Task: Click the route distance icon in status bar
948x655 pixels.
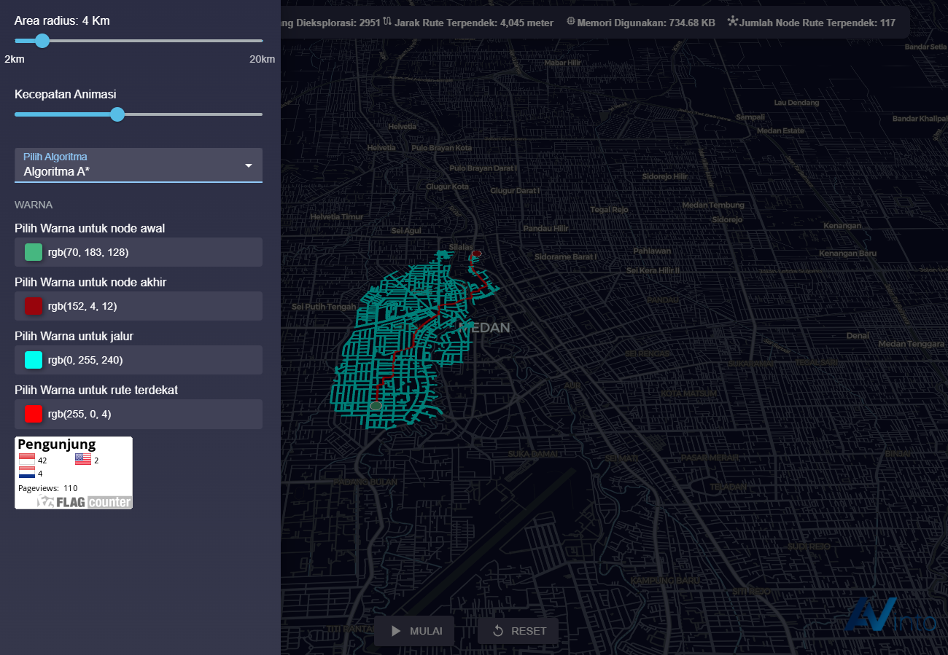Action: (x=387, y=22)
